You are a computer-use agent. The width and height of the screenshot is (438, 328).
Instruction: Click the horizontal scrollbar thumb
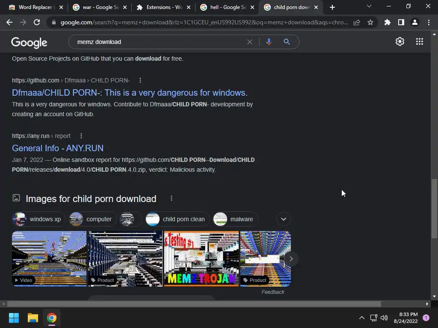(194, 304)
